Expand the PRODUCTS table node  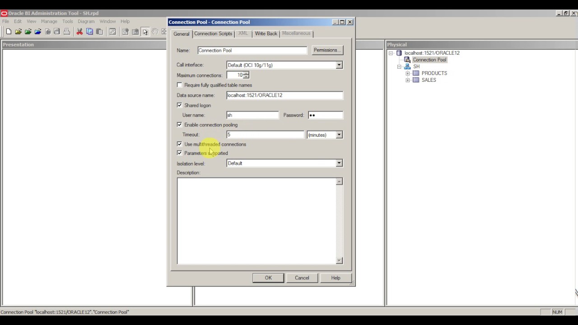point(408,73)
